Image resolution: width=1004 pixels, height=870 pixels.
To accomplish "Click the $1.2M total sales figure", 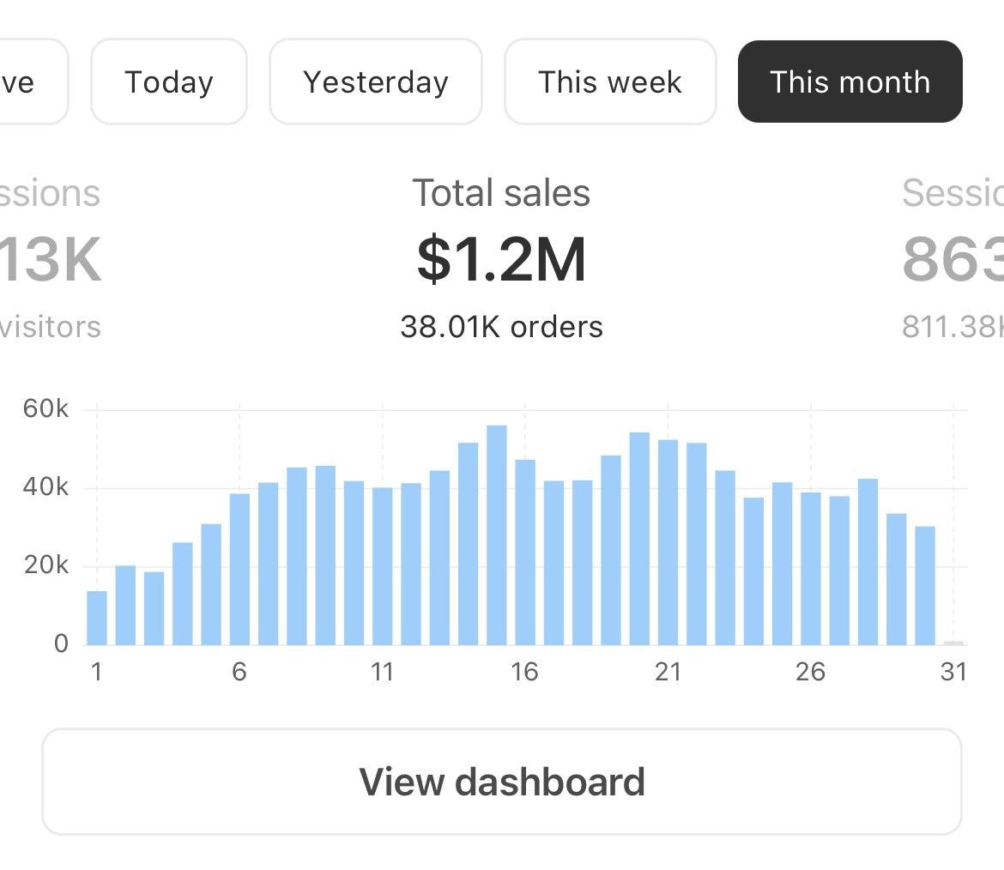I will point(501,260).
